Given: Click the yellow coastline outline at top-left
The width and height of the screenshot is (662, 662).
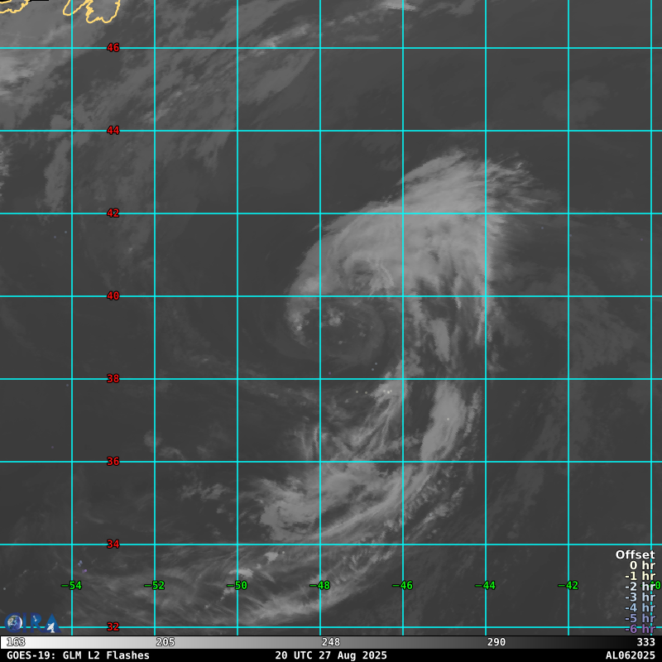Looking at the screenshot, I should pos(83,10).
